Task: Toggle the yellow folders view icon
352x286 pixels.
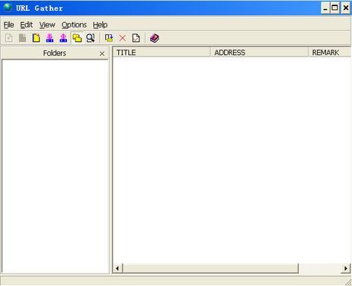Action: tap(77, 38)
